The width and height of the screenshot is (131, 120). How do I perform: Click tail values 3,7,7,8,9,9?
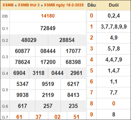pyautogui.click(x=114, y=27)
